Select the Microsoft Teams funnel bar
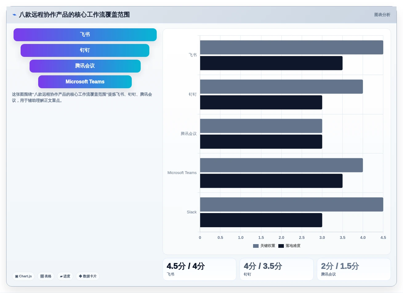Image resolution: width=403 pixels, height=293 pixels. [85, 82]
